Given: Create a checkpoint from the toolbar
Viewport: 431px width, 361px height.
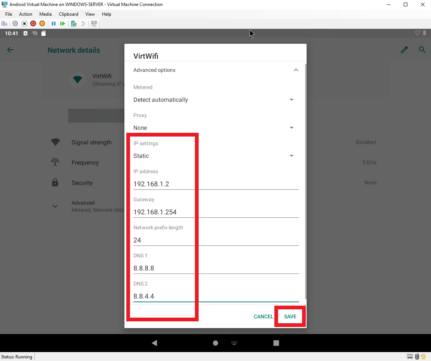Looking at the screenshot, I should [x=73, y=23].
